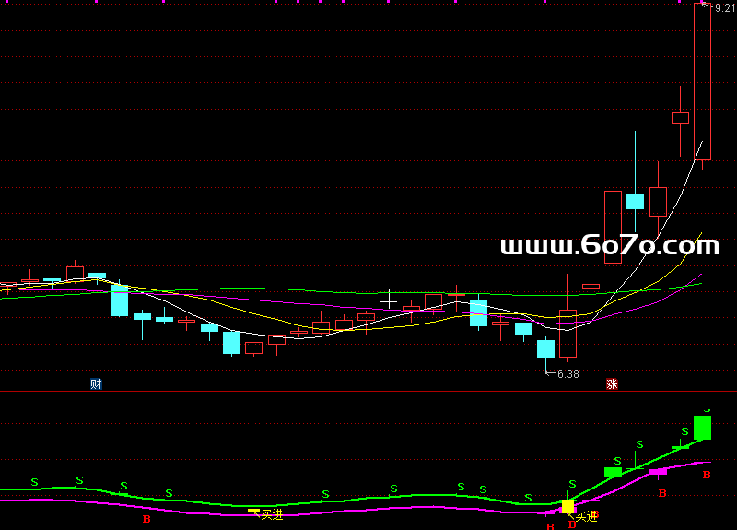Click the red divider line between chart panels
Screen dimensions: 737x530
click(x=368, y=392)
